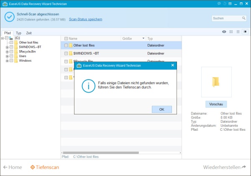Click $WINDOWS.~BT folder icon in list
Viewport: 251px width, 176px height.
[71, 53]
